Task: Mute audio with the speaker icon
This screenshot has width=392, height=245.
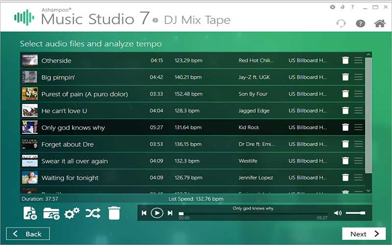Action: coord(338,213)
